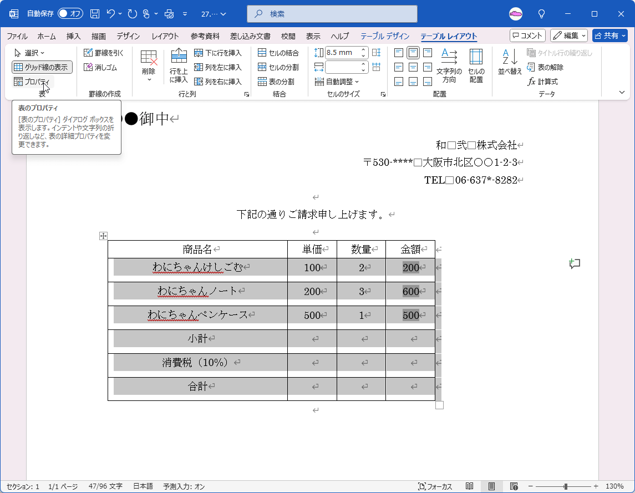Click the コメント button

[x=527, y=35]
